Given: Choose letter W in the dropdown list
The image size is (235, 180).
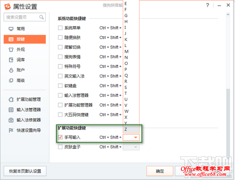Looking at the screenshot, I should tap(131, 111).
